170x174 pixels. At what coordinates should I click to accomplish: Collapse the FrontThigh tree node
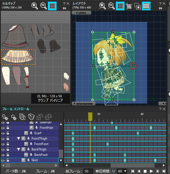[x=18, y=138]
